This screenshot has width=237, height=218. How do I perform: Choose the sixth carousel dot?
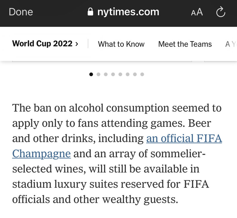tap(127, 74)
